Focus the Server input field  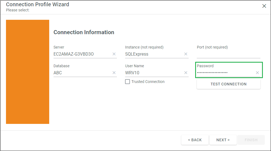(x=83, y=54)
